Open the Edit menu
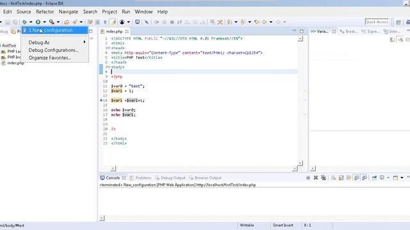This screenshot has height=230, width=410. (x=7, y=11)
